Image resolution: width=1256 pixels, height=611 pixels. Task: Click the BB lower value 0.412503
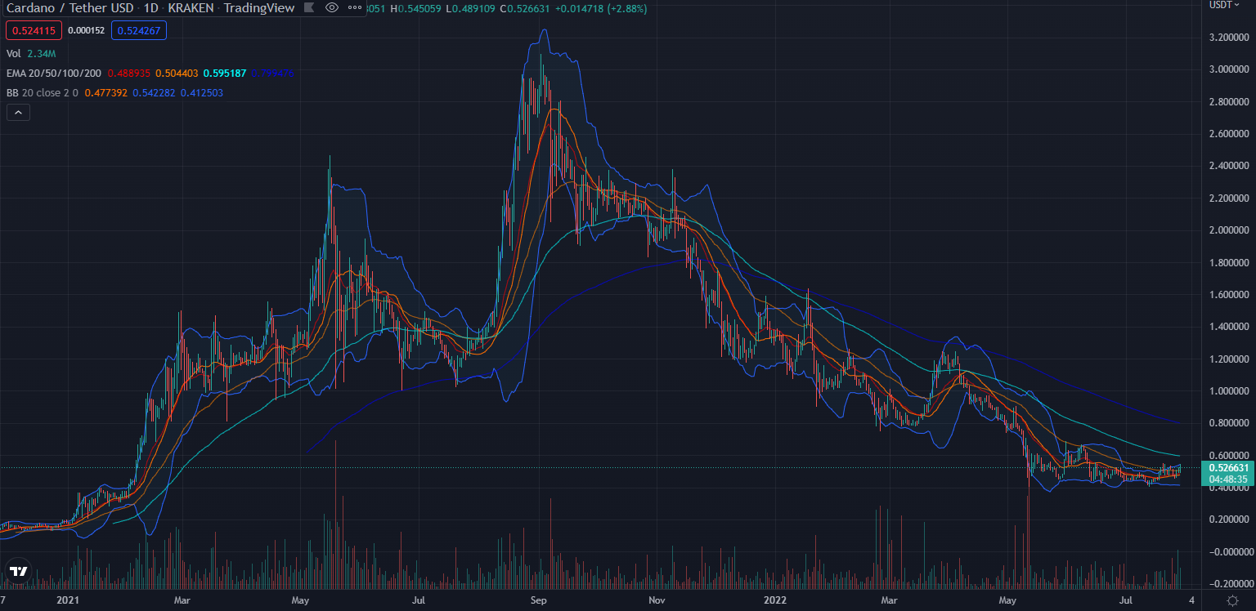click(x=201, y=93)
